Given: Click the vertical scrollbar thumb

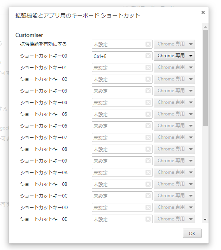Looking at the screenshot, I should coord(205,78).
